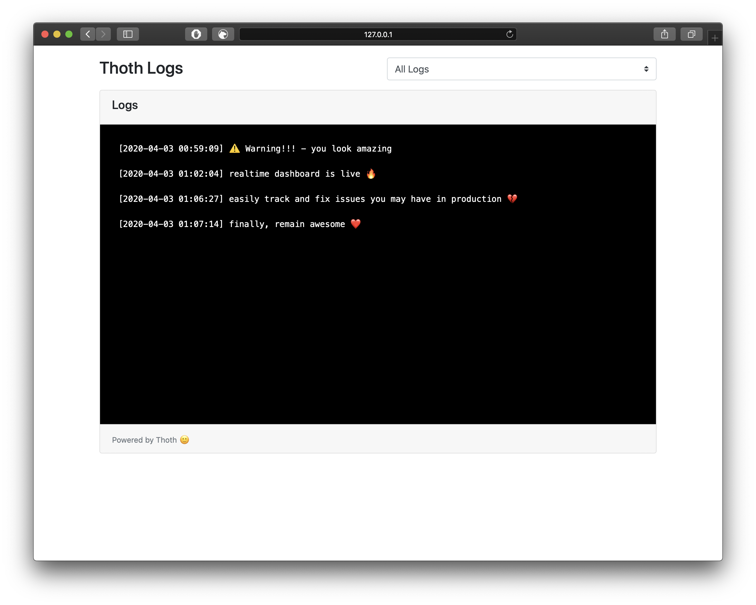Click the Warning!!! log entry line

point(255,149)
